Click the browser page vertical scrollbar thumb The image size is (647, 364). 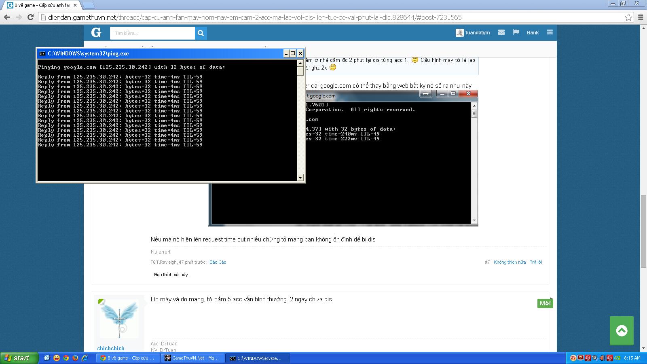(x=644, y=232)
